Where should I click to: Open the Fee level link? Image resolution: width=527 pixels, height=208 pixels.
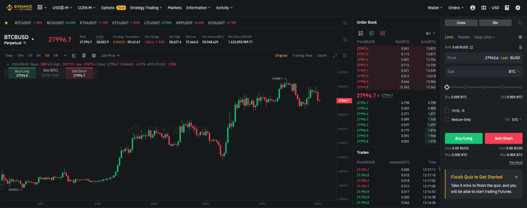tap(516, 163)
